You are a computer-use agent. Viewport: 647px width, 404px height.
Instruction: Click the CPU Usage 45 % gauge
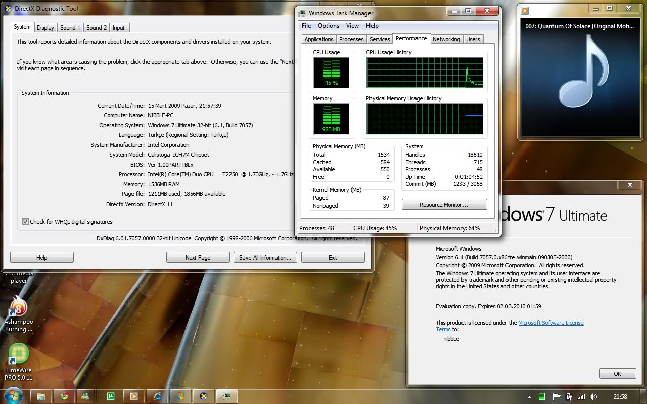click(331, 72)
